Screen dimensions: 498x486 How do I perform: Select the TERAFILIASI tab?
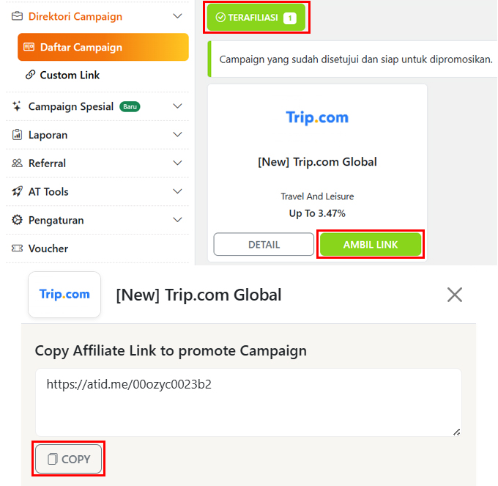[256, 17]
